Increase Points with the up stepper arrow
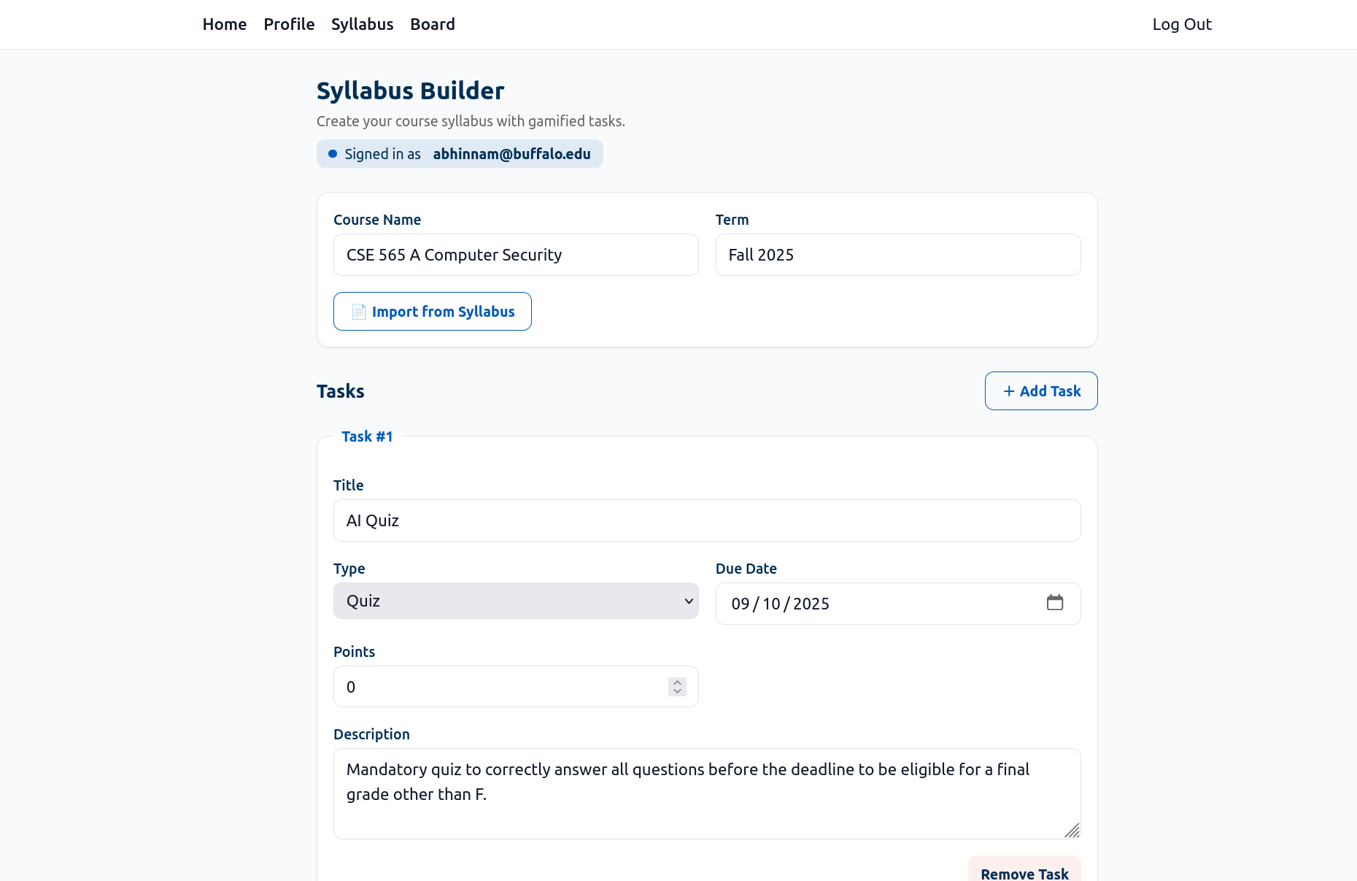 [x=677, y=682]
